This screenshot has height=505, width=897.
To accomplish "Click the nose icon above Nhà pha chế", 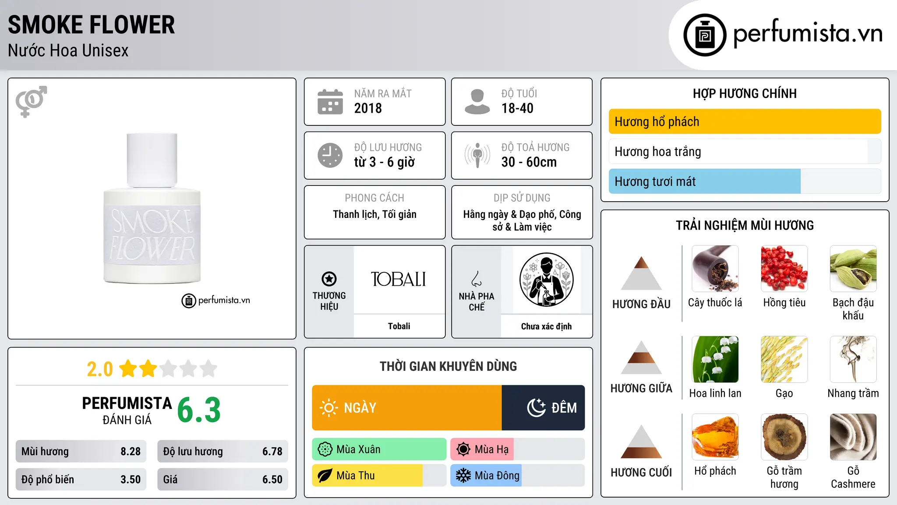I will pos(477,279).
